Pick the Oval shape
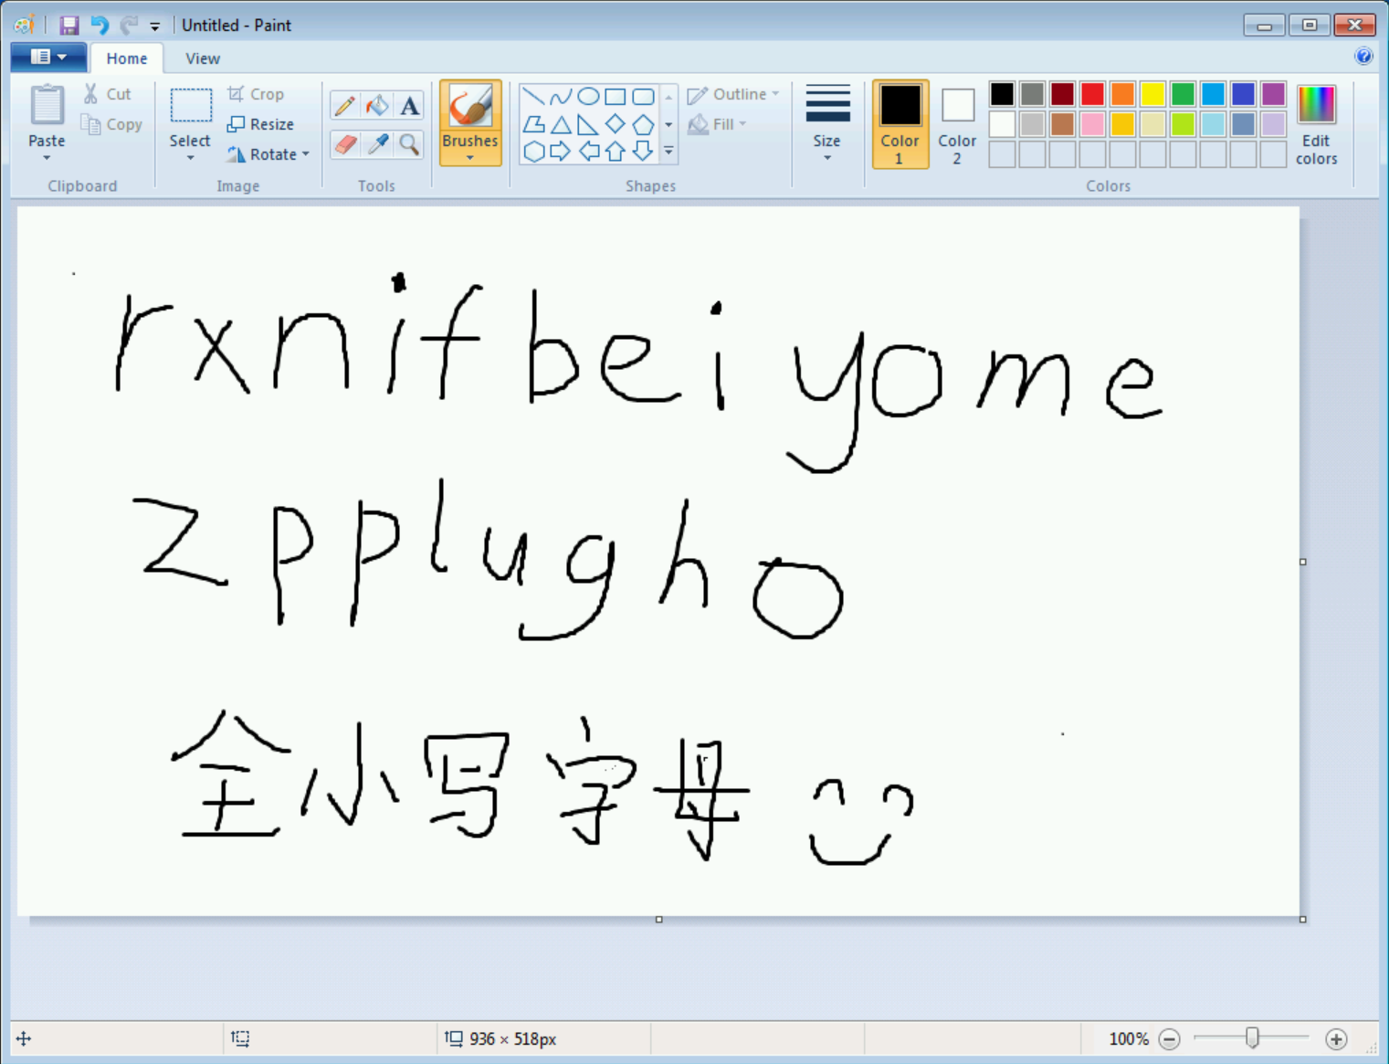This screenshot has height=1064, width=1389. click(589, 94)
